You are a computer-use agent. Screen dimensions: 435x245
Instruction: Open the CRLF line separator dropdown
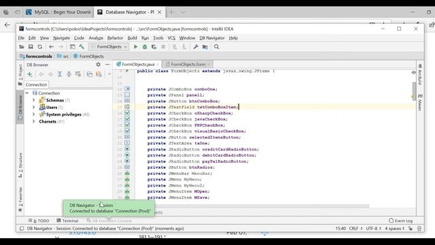pos(355,229)
